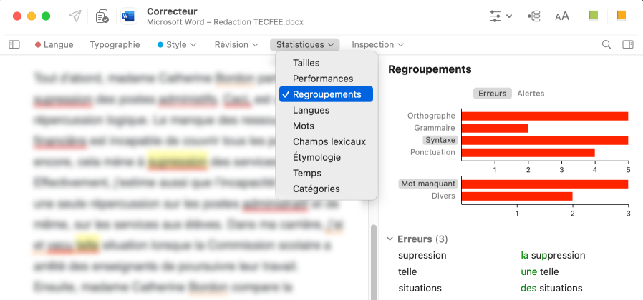This screenshot has height=300, width=643.
Task: Click the text size AA icon
Action: click(x=562, y=16)
